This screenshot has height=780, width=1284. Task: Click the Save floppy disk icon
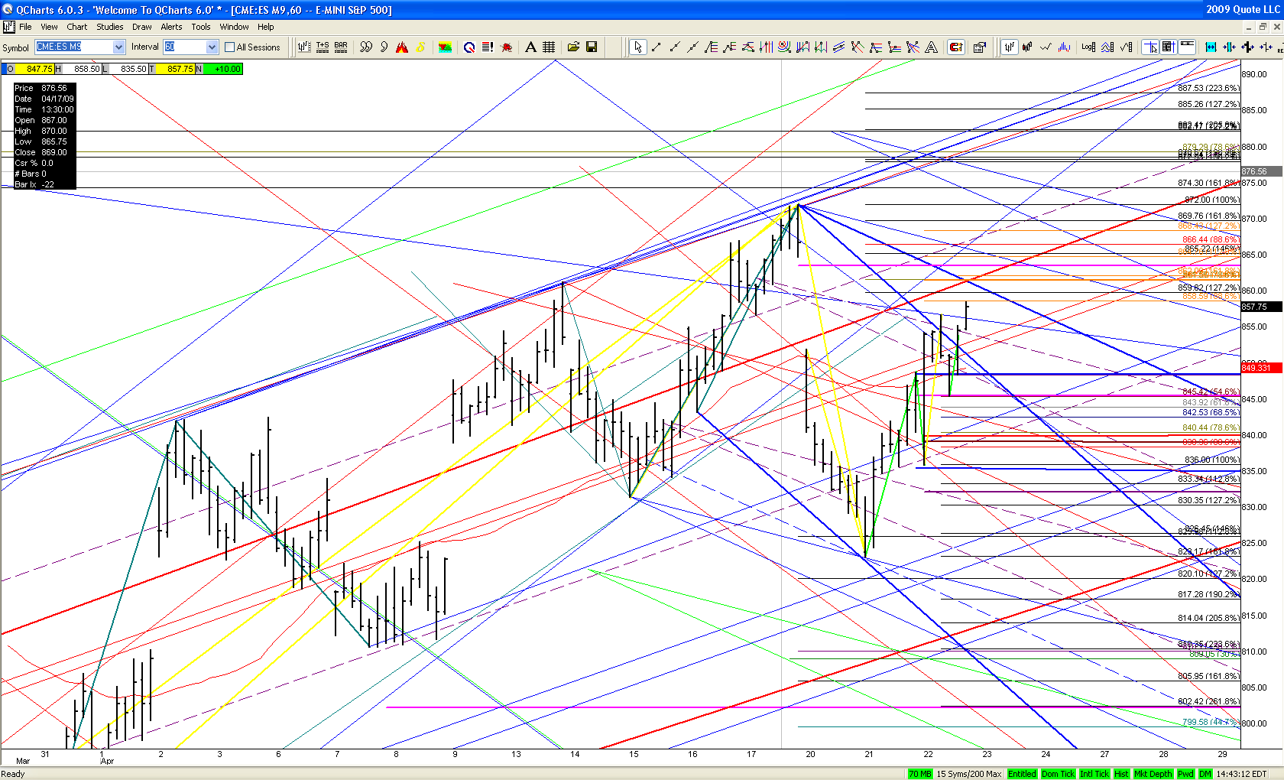[592, 47]
